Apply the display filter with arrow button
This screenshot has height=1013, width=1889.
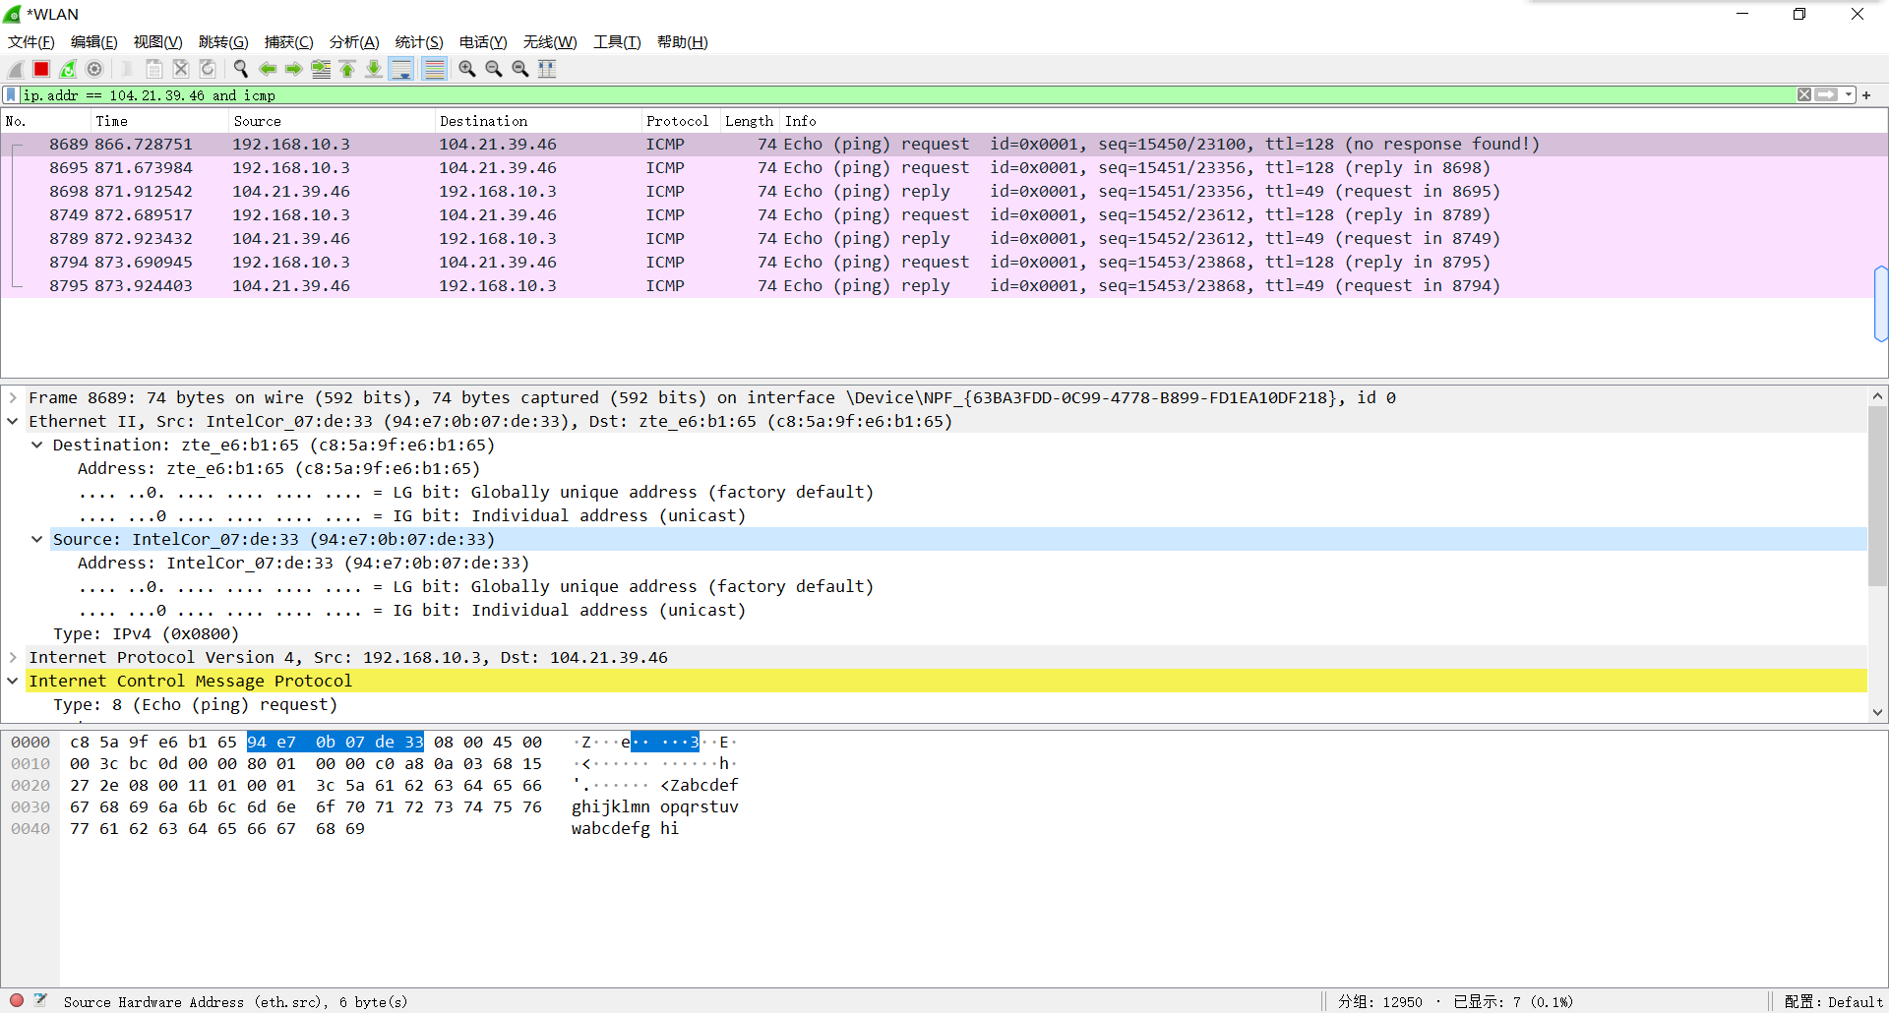(x=1826, y=94)
